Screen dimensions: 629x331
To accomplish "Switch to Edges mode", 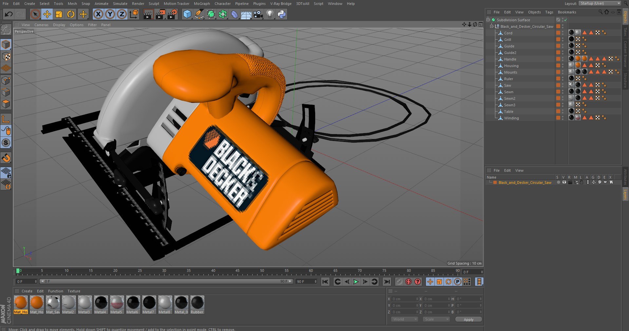I will (6, 92).
